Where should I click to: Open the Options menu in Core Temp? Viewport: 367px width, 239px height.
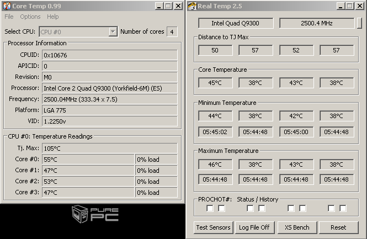pos(30,17)
